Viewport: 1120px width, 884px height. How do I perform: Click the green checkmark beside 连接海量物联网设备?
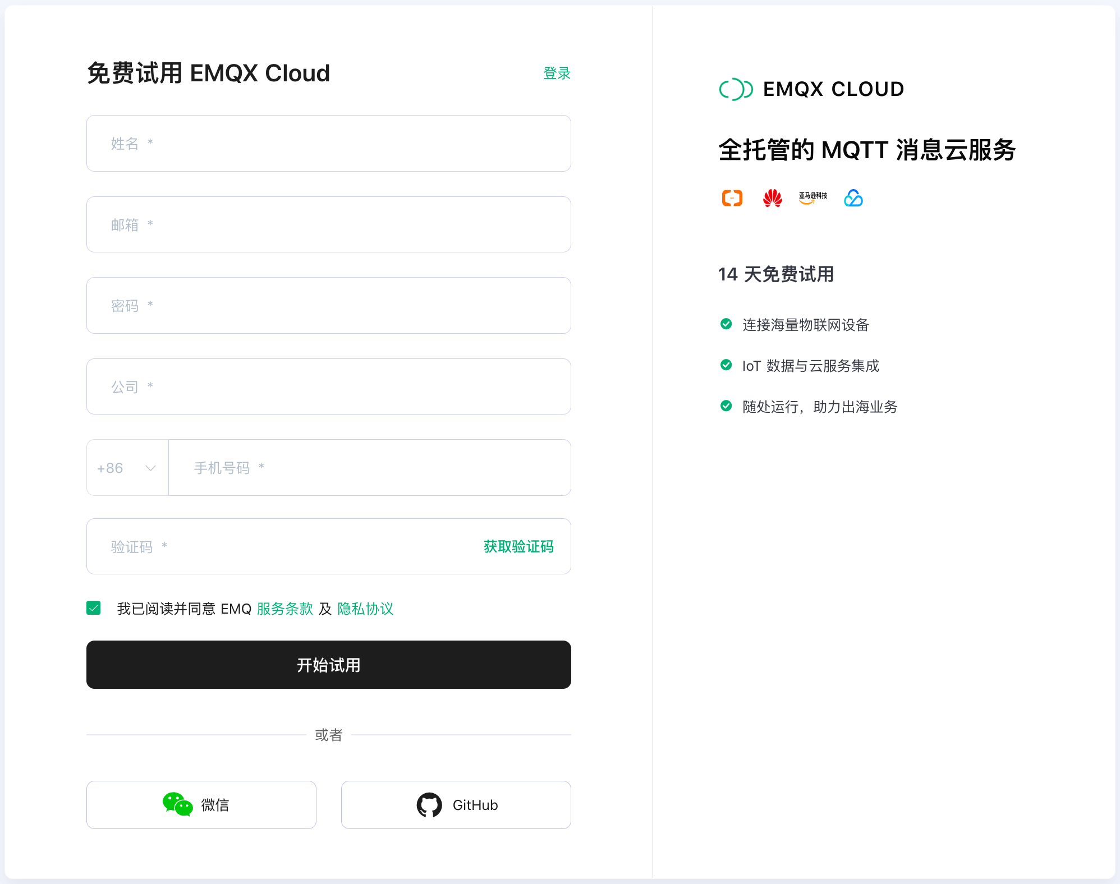tap(727, 324)
